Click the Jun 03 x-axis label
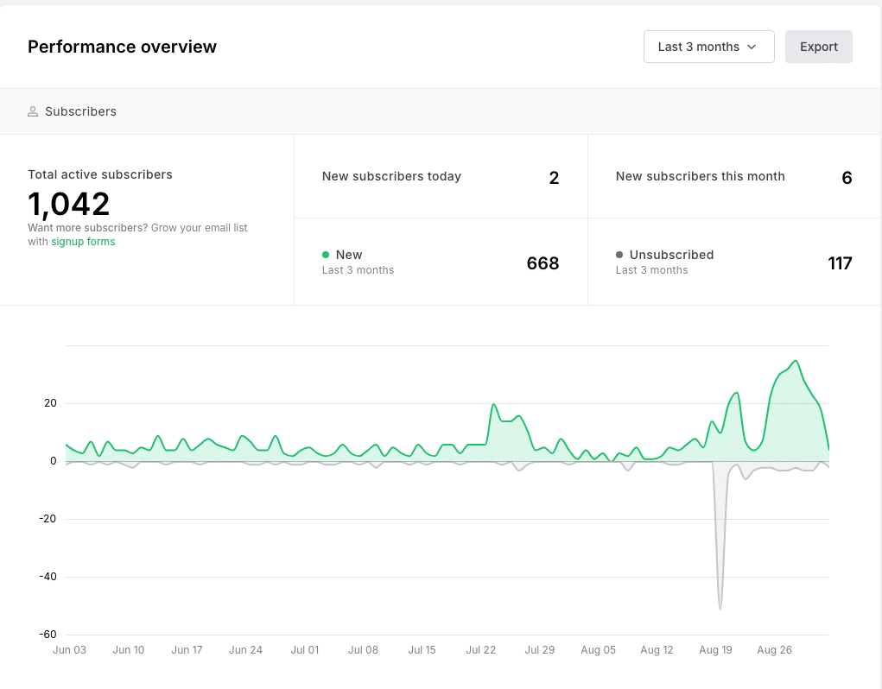The height and width of the screenshot is (689, 882). pyautogui.click(x=69, y=650)
